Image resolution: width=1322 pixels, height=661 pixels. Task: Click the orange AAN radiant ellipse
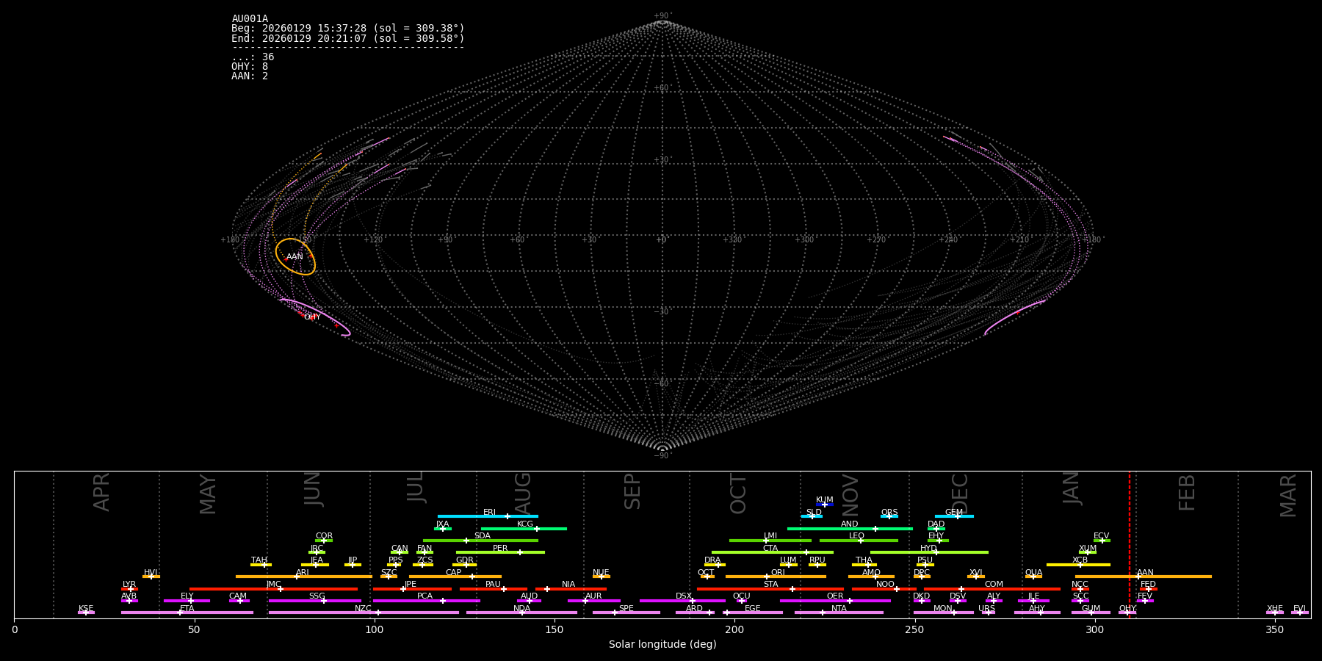[x=295, y=256]
